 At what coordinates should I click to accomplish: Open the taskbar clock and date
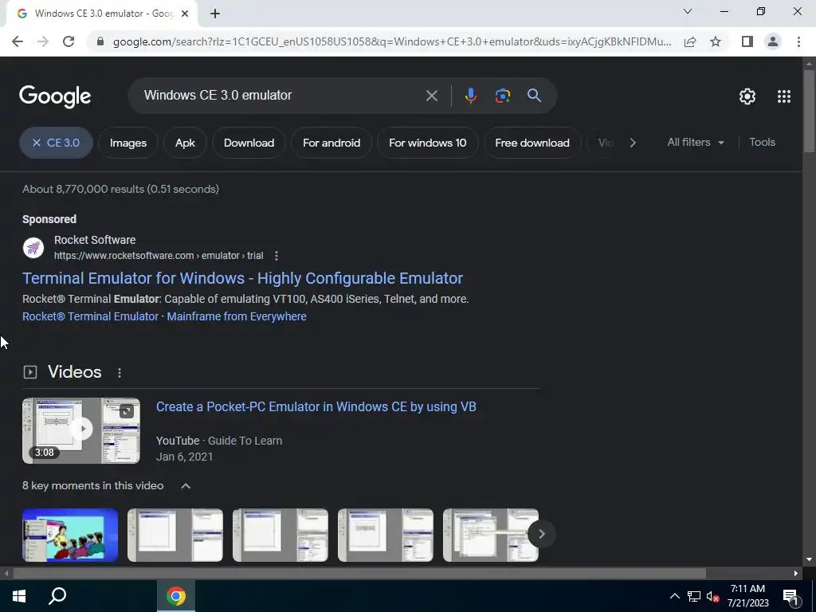pyautogui.click(x=747, y=596)
